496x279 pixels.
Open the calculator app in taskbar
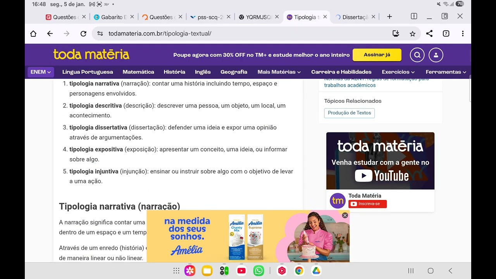(x=224, y=271)
